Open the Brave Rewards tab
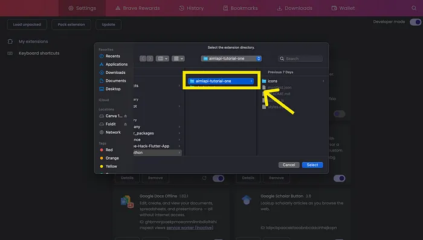423x240 pixels. [138, 8]
